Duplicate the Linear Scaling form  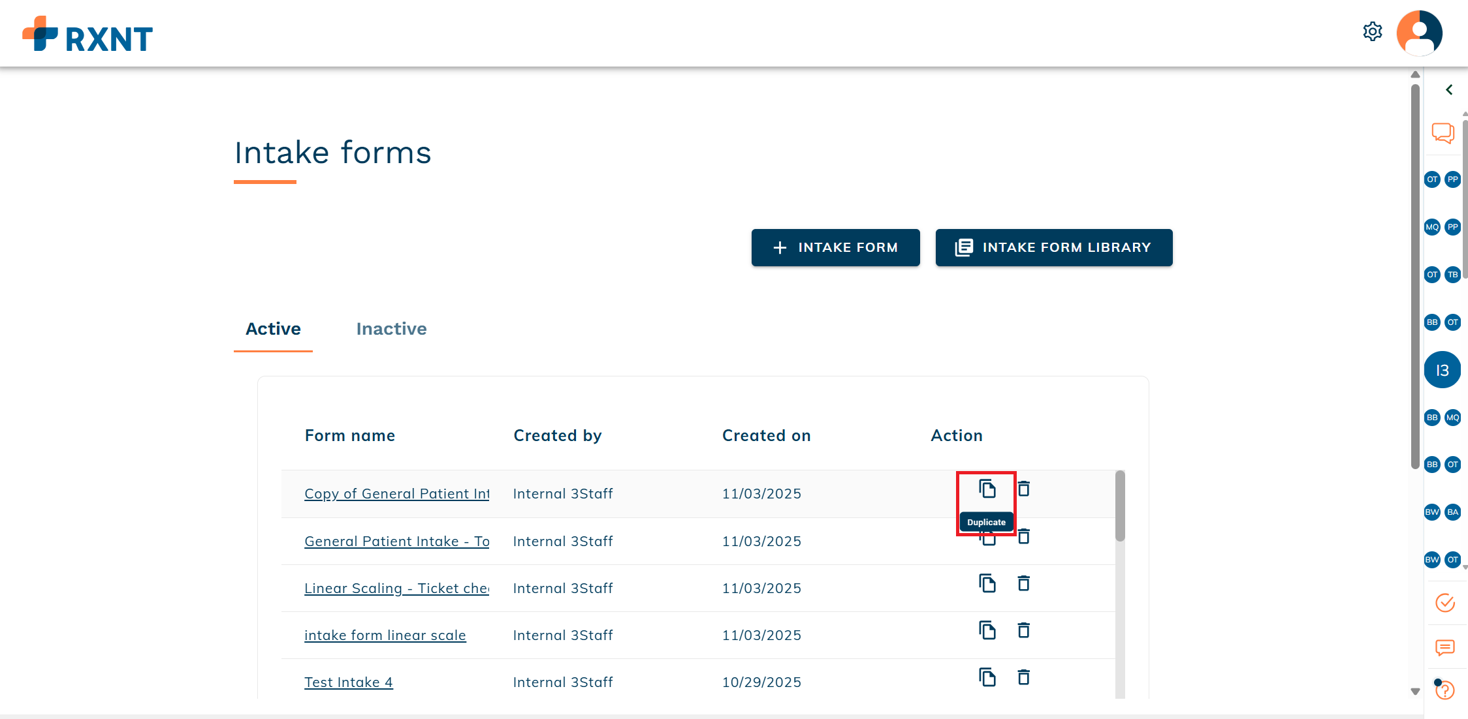click(987, 583)
